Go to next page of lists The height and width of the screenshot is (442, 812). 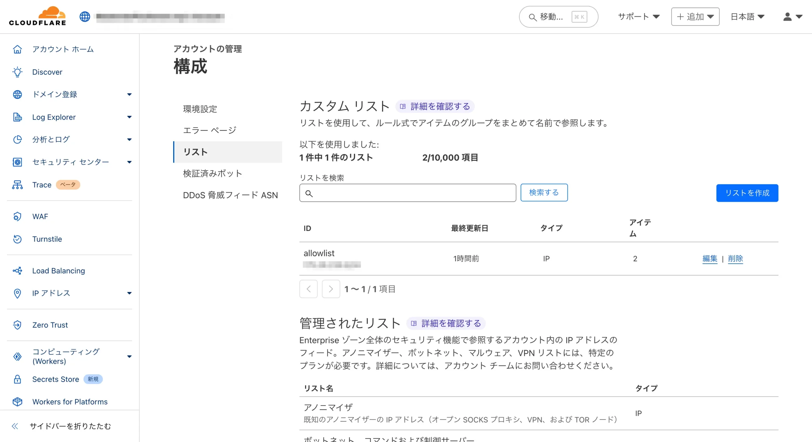(331, 289)
